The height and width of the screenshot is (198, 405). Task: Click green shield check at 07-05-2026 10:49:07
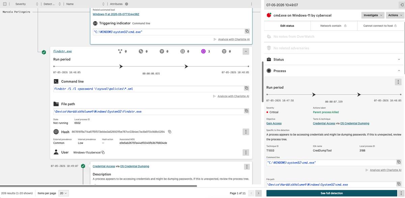[83, 166]
